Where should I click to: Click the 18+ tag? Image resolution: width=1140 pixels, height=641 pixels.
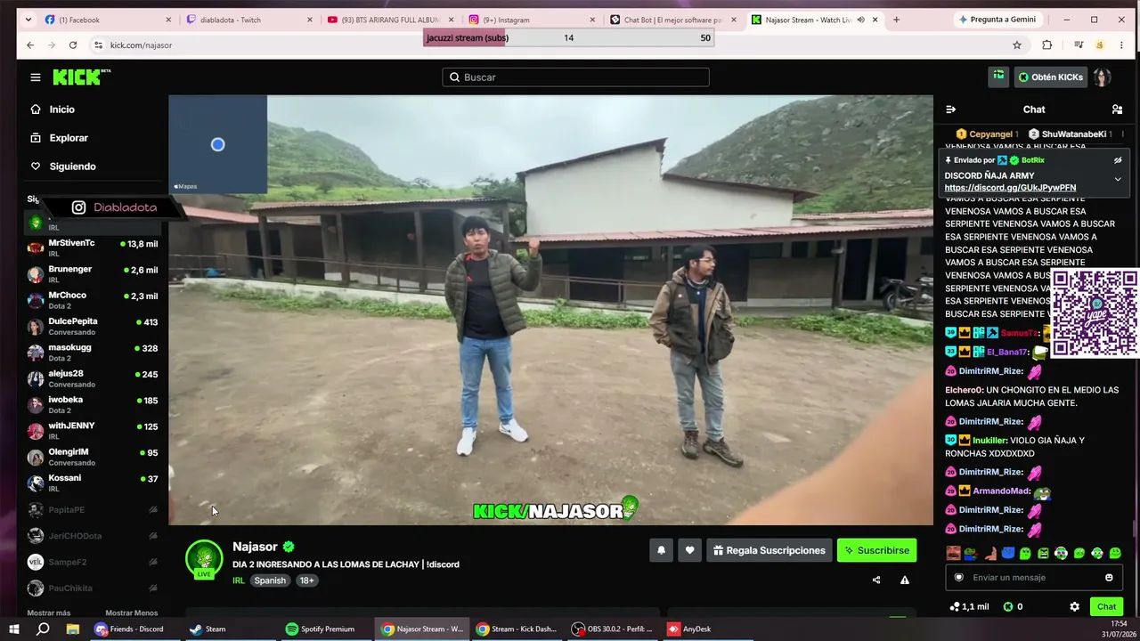tap(306, 580)
